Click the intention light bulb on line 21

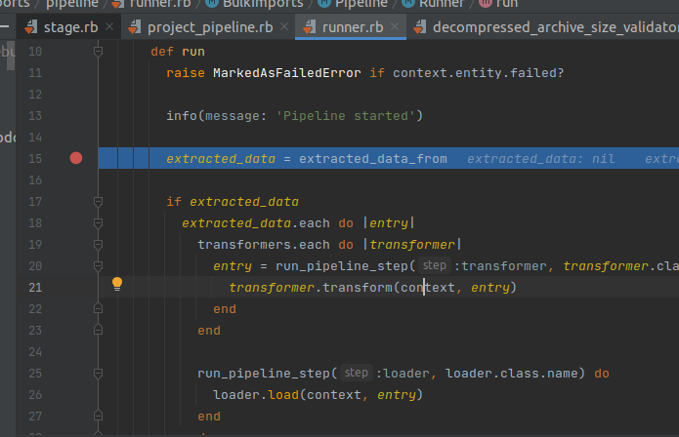[x=117, y=285]
